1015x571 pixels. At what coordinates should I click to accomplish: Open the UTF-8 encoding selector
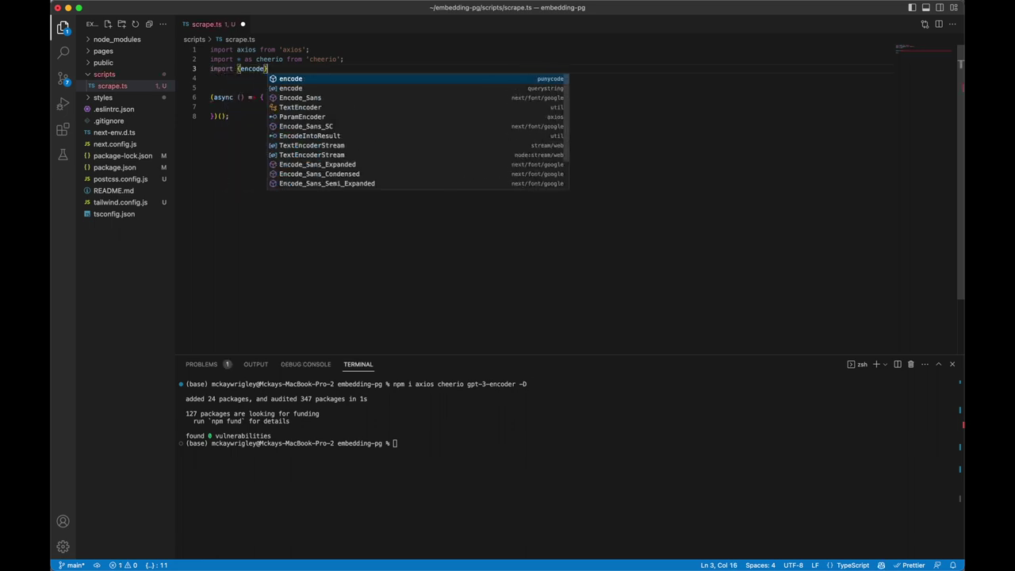tap(793, 565)
